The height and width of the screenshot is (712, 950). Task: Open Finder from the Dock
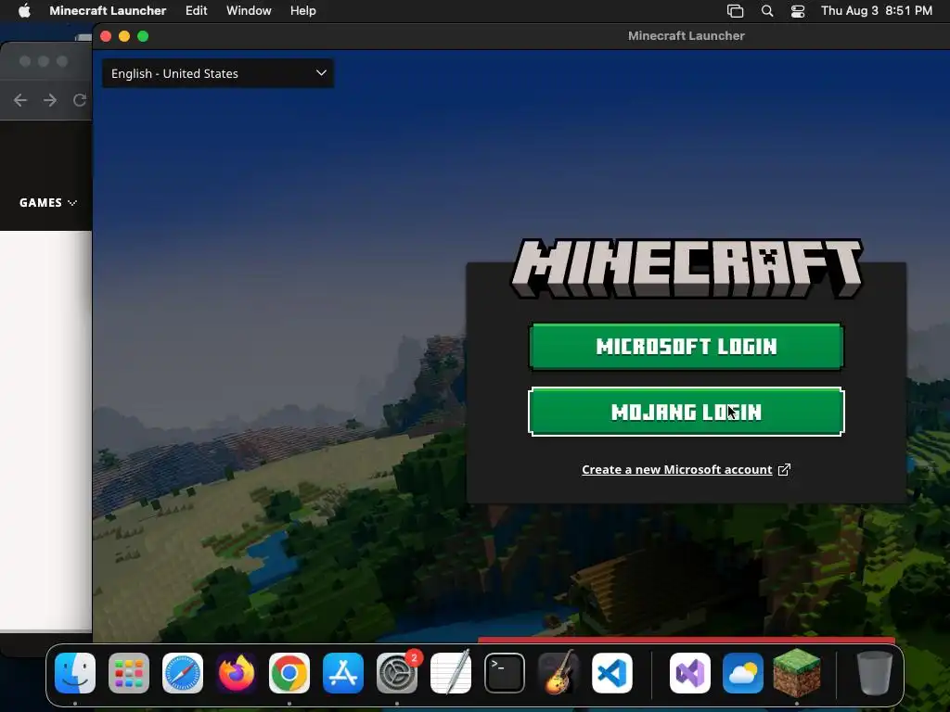(x=75, y=673)
